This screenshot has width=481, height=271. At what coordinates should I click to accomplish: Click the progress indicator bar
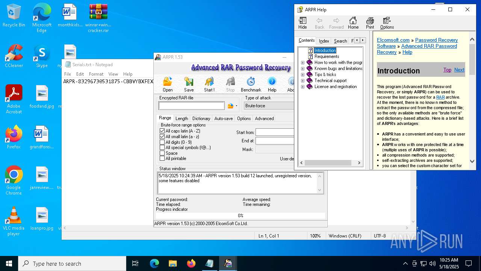(240, 216)
